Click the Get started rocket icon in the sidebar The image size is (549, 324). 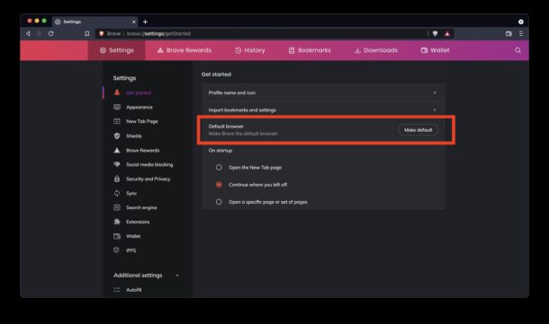[x=117, y=92]
